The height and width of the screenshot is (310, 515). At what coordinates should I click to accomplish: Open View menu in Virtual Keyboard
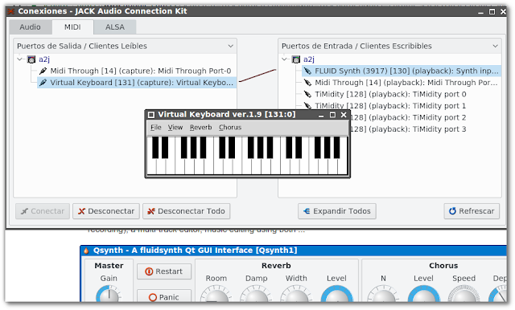[x=175, y=128]
